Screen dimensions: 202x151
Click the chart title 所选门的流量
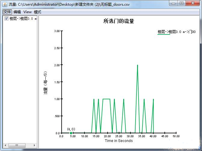click(x=119, y=21)
